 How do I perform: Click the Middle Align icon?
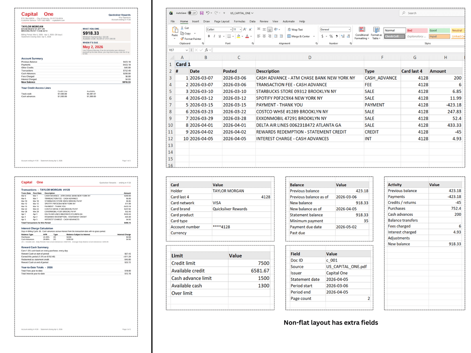(264, 29)
